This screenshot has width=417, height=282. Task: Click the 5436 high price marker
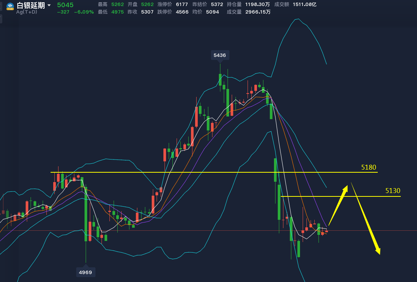[x=220, y=55]
